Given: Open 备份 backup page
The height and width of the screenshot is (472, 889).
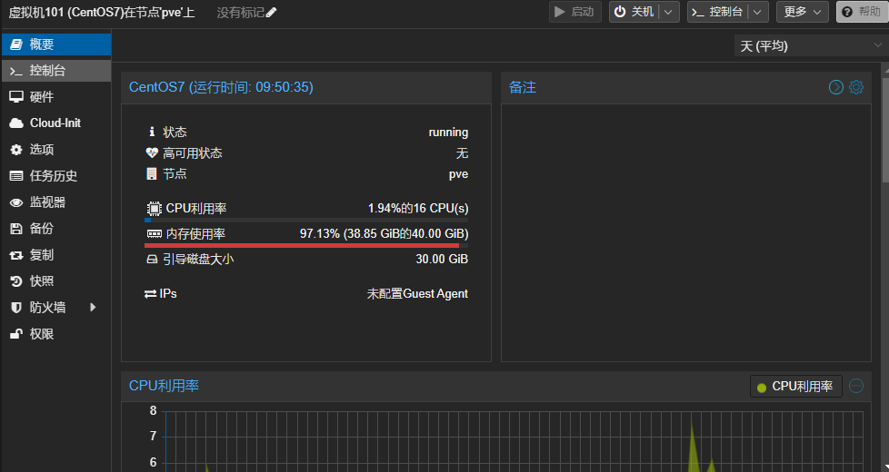Looking at the screenshot, I should tap(56, 228).
